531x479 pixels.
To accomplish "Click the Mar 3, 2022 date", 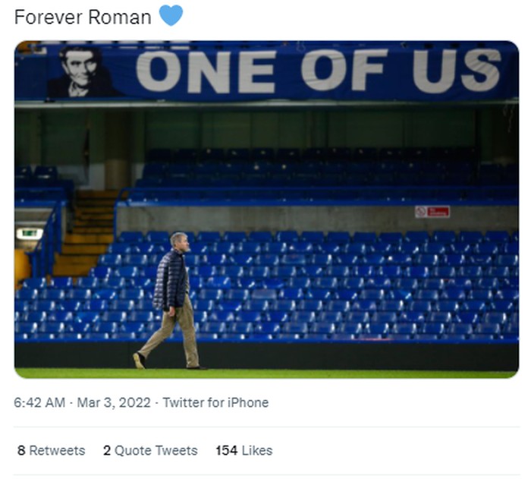I will 113,402.
